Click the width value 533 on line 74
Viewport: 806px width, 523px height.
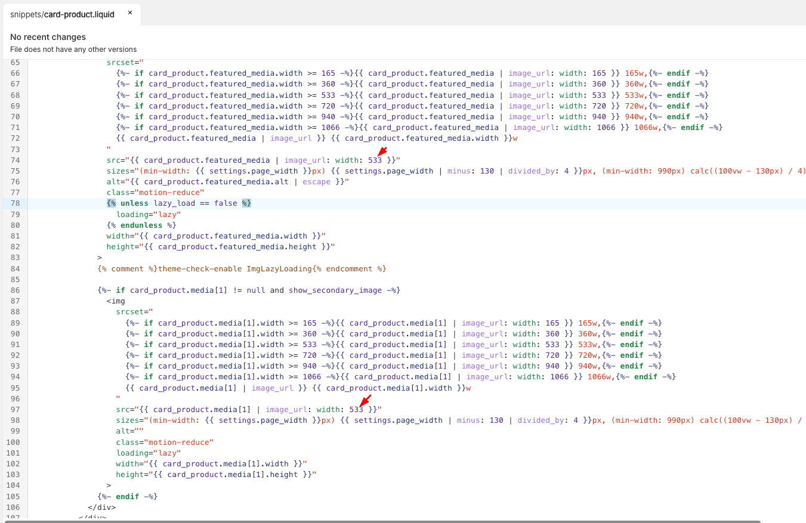(x=375, y=160)
